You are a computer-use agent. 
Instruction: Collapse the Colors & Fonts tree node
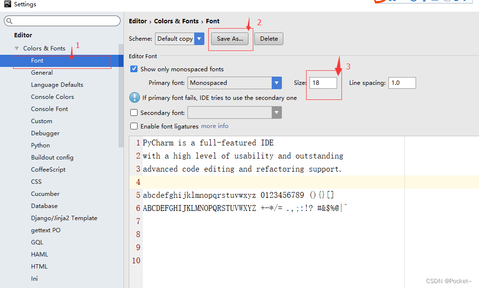tap(17, 48)
